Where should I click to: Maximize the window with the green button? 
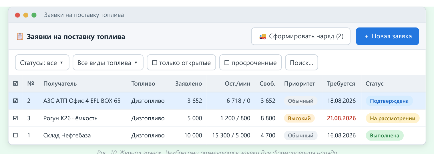[x=34, y=15]
